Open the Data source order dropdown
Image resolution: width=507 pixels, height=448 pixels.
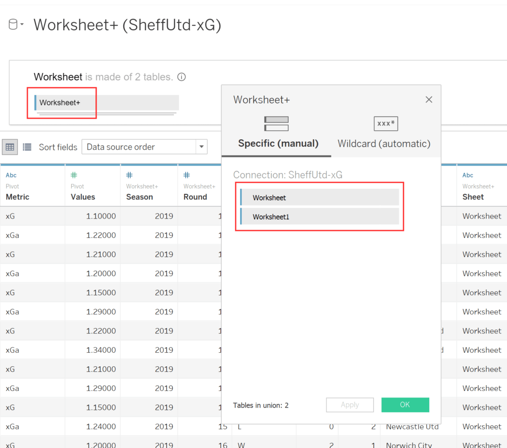(202, 147)
